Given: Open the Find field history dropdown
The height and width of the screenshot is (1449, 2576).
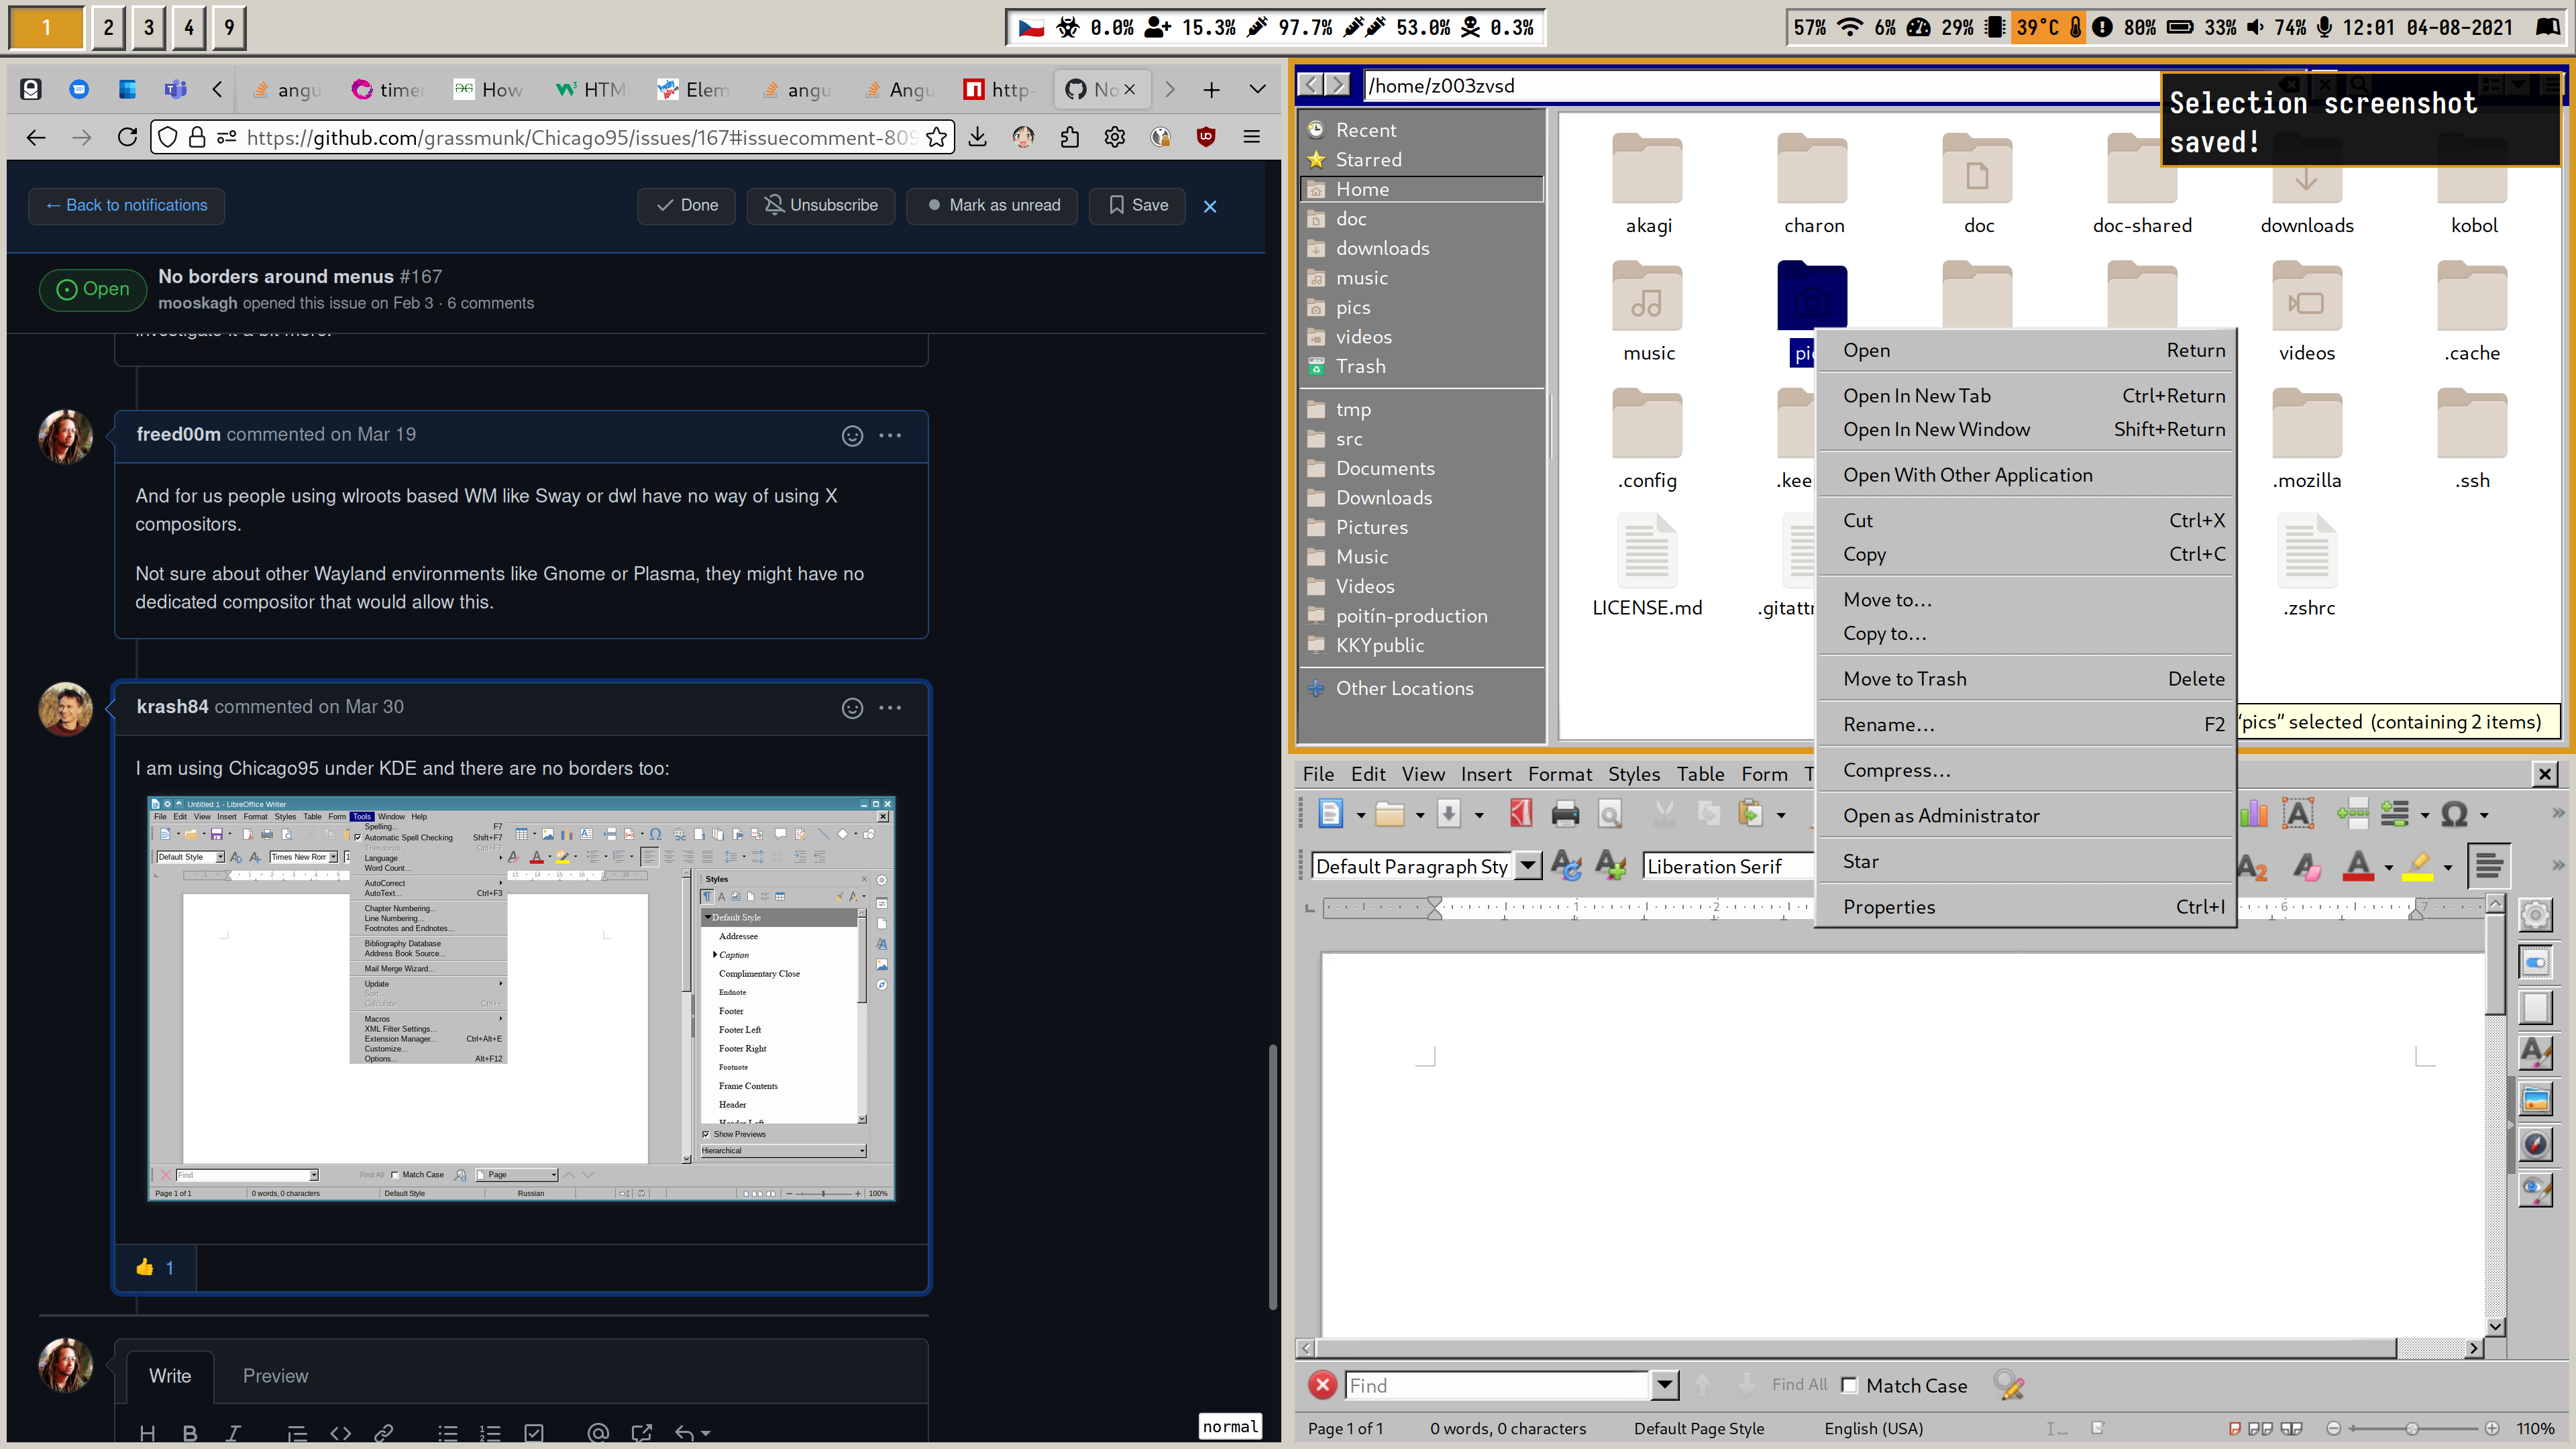Looking at the screenshot, I should [1664, 1385].
